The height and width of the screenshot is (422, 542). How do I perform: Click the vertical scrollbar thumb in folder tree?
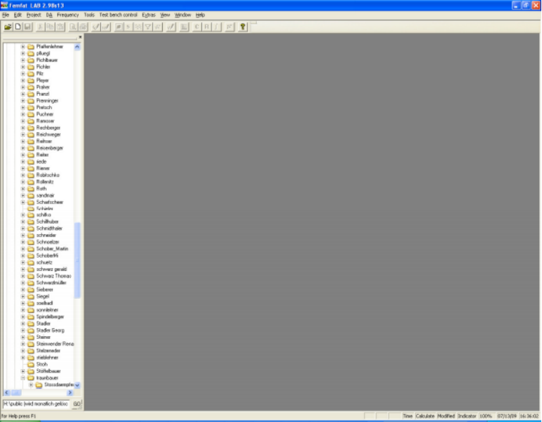click(x=77, y=260)
